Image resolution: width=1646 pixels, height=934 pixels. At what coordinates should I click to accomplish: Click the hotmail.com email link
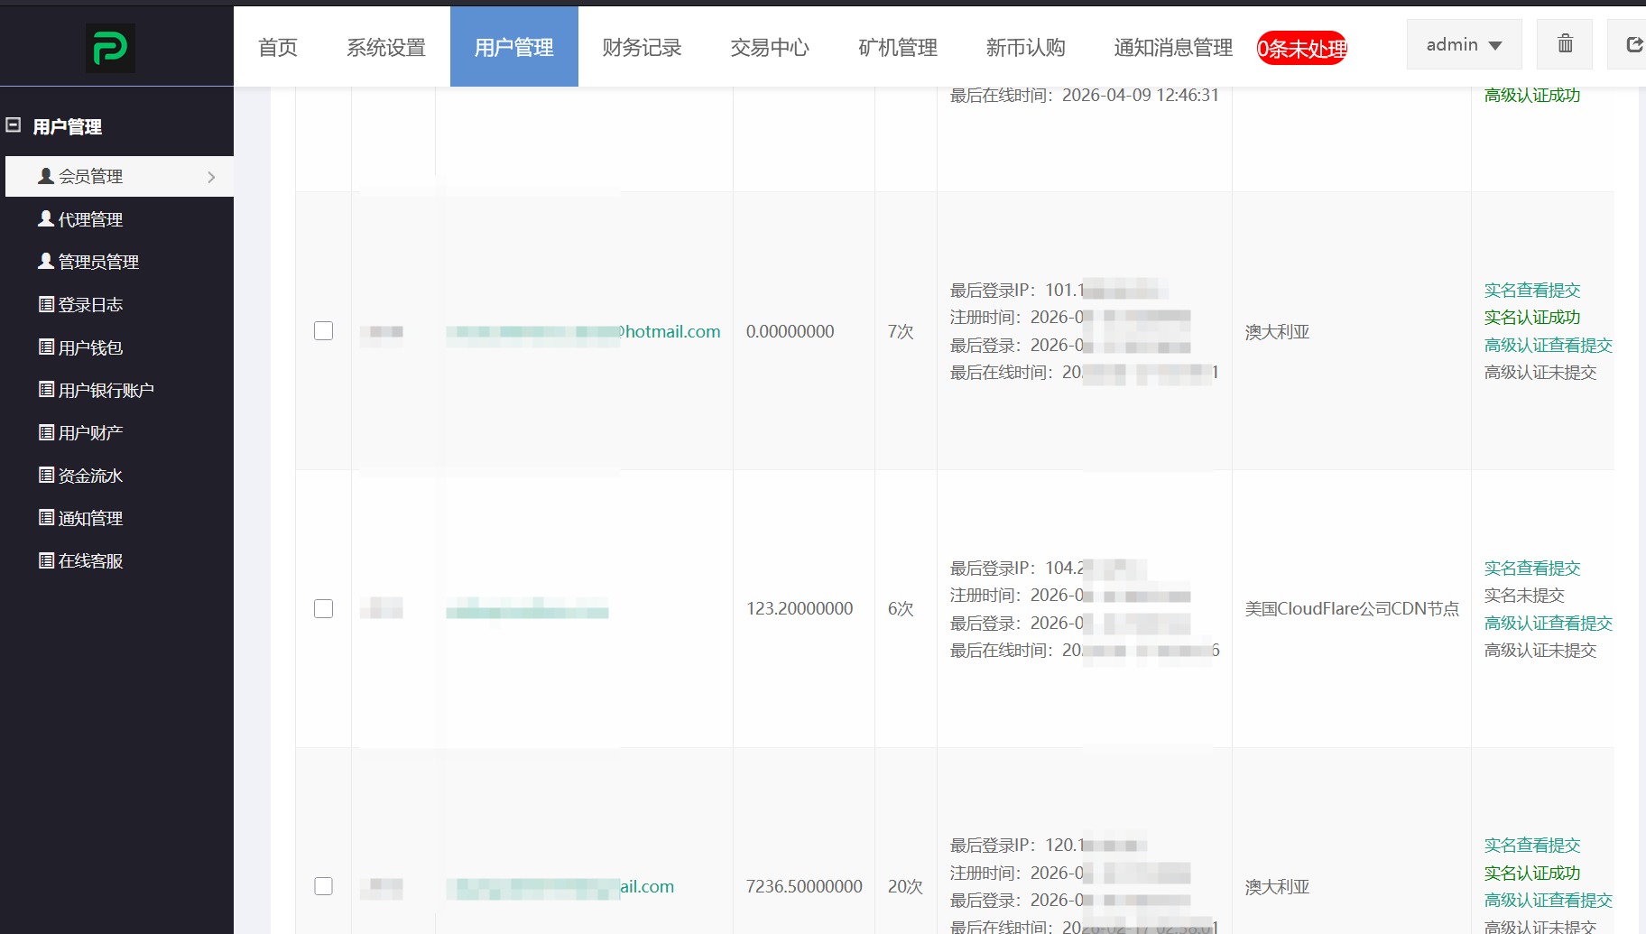pyautogui.click(x=583, y=331)
